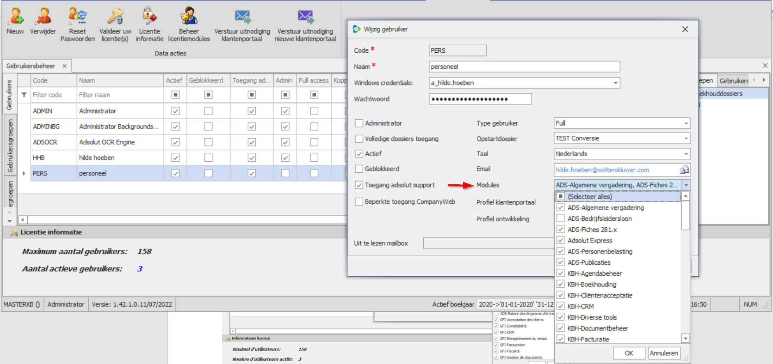The height and width of the screenshot is (364, 773).
Task: Click the Naam input field
Action: click(524, 67)
